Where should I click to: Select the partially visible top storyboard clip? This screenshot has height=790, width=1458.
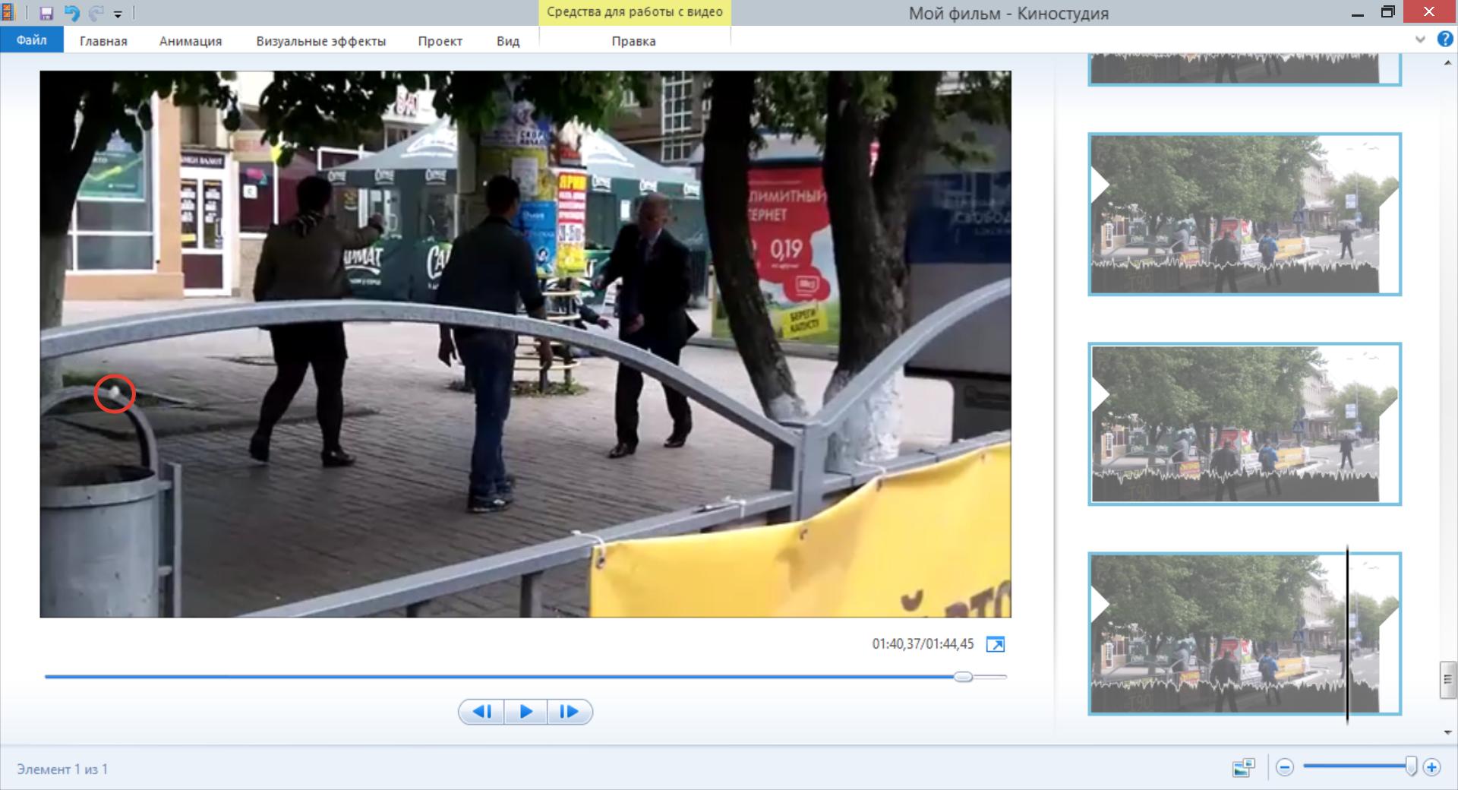(1245, 69)
